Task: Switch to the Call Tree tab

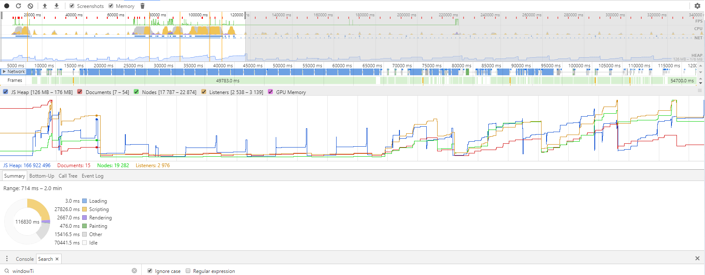Action: 68,176
